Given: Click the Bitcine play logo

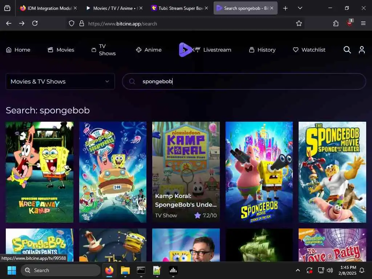Looking at the screenshot, I should click(x=185, y=50).
